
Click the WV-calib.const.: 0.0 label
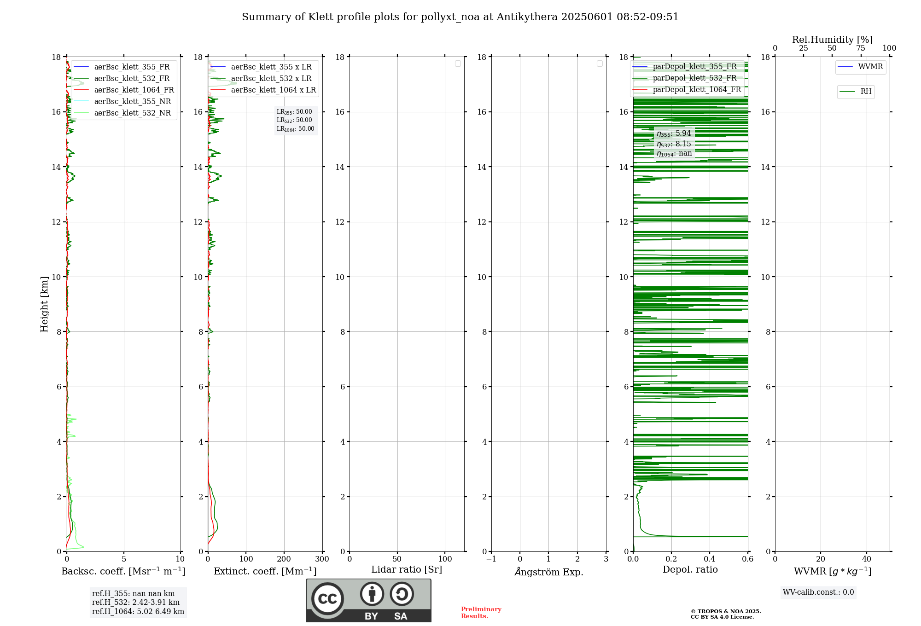[x=818, y=592]
